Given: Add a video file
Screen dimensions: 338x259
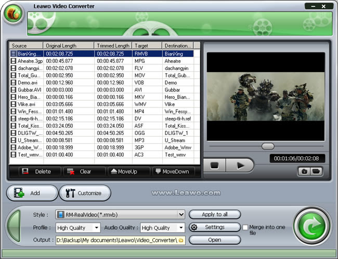Looking at the screenshot, I should (32, 193).
